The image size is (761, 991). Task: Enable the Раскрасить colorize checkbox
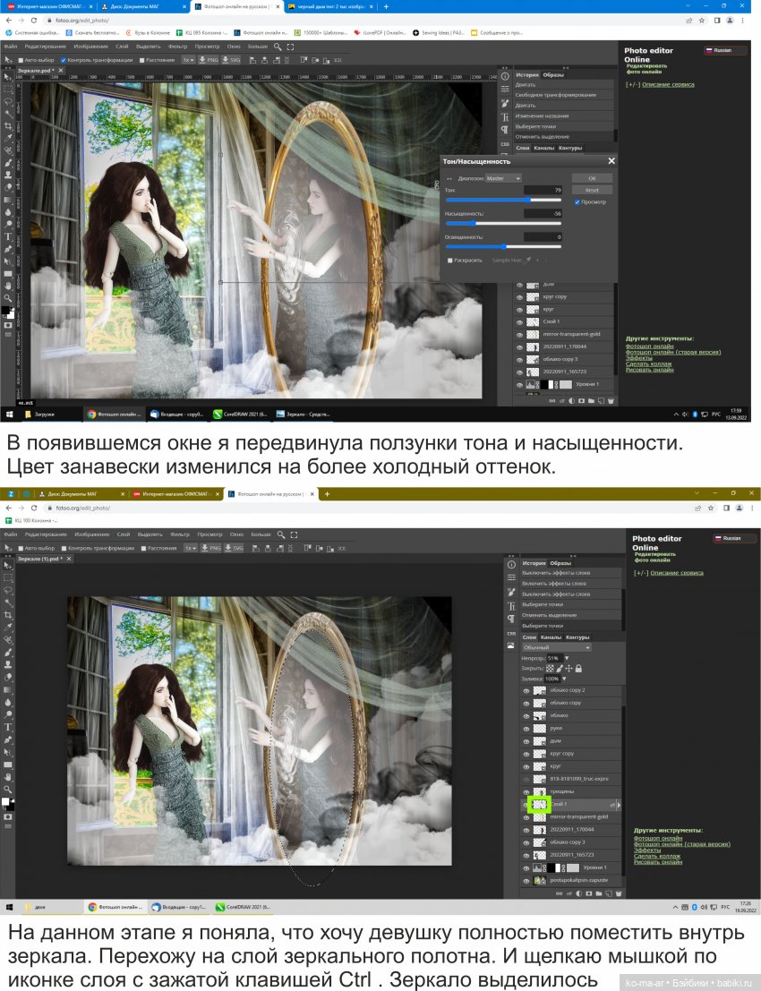click(450, 260)
